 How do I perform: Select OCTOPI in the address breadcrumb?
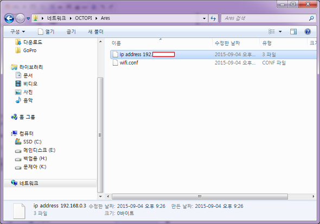click(x=84, y=18)
